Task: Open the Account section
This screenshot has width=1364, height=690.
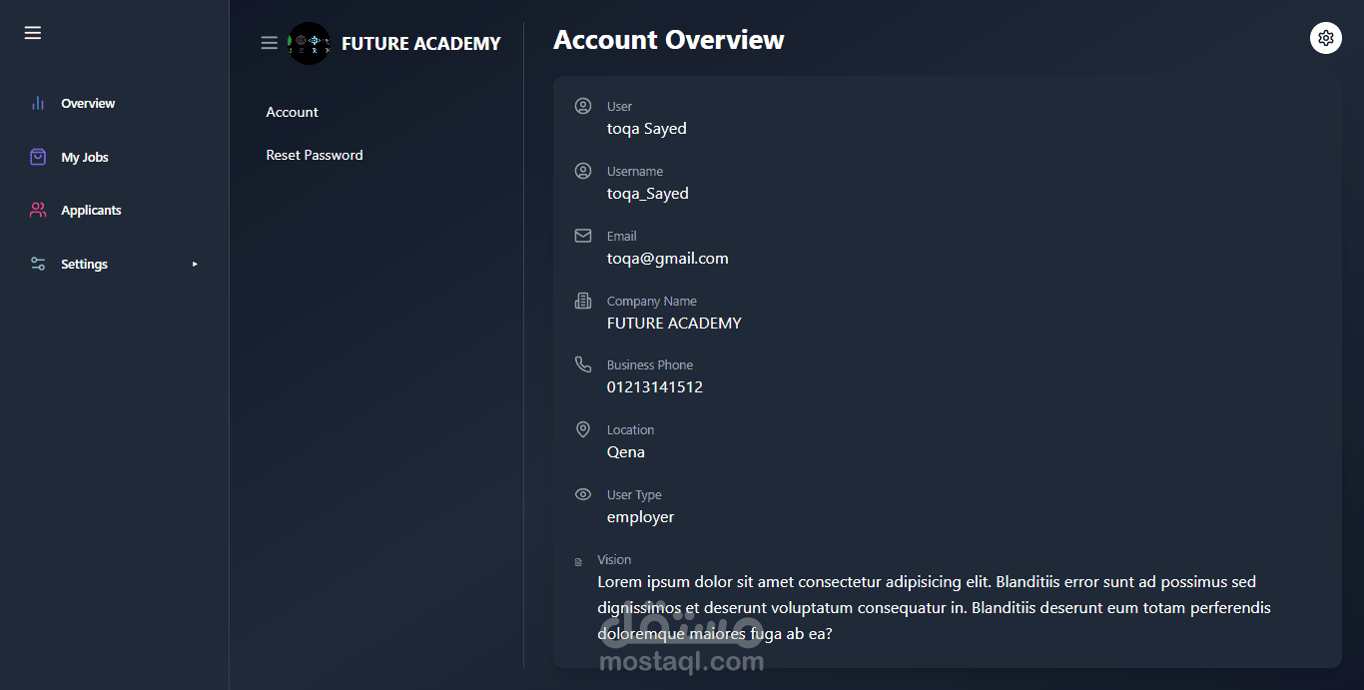Action: click(293, 112)
